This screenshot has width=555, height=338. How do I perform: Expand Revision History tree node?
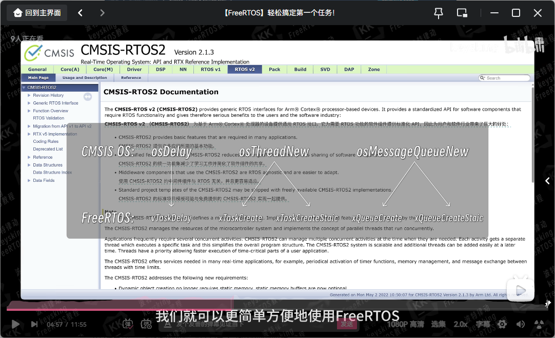coord(29,95)
